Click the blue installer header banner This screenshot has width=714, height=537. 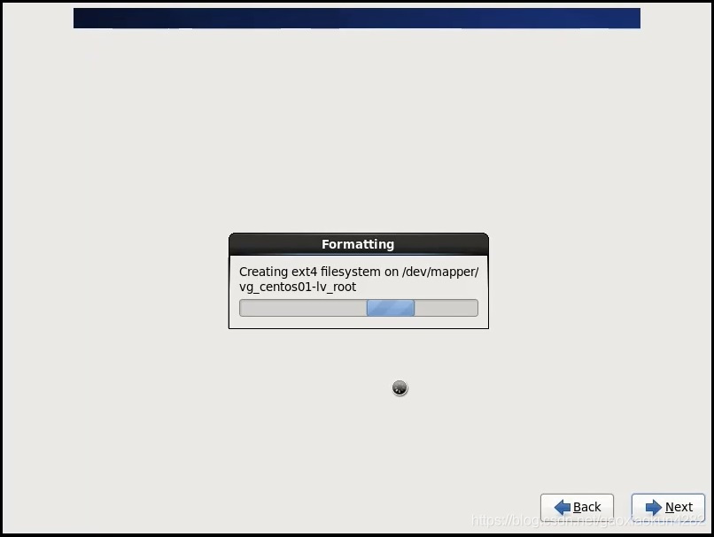[356, 19]
